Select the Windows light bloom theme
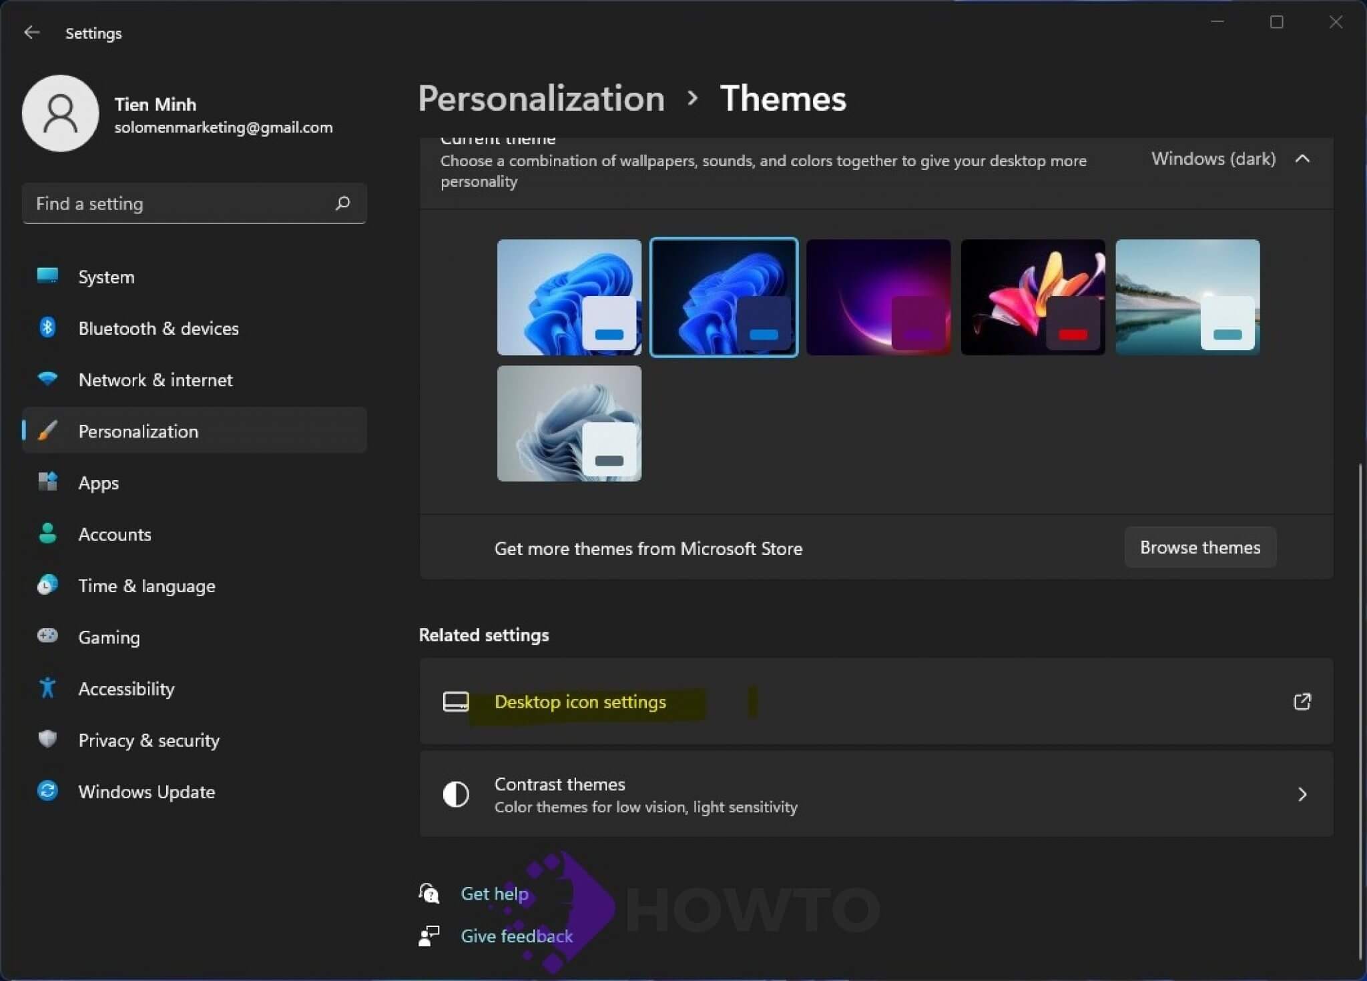Screen dimensions: 1367x981 pyautogui.click(x=569, y=297)
